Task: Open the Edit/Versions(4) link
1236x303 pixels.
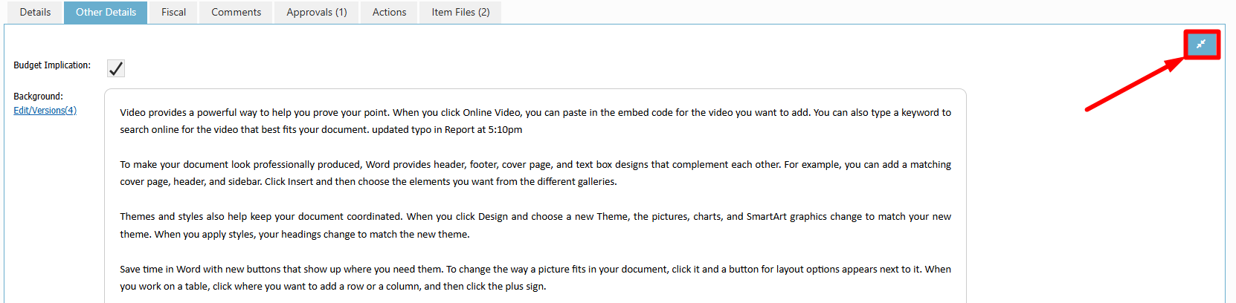Action: [x=45, y=111]
